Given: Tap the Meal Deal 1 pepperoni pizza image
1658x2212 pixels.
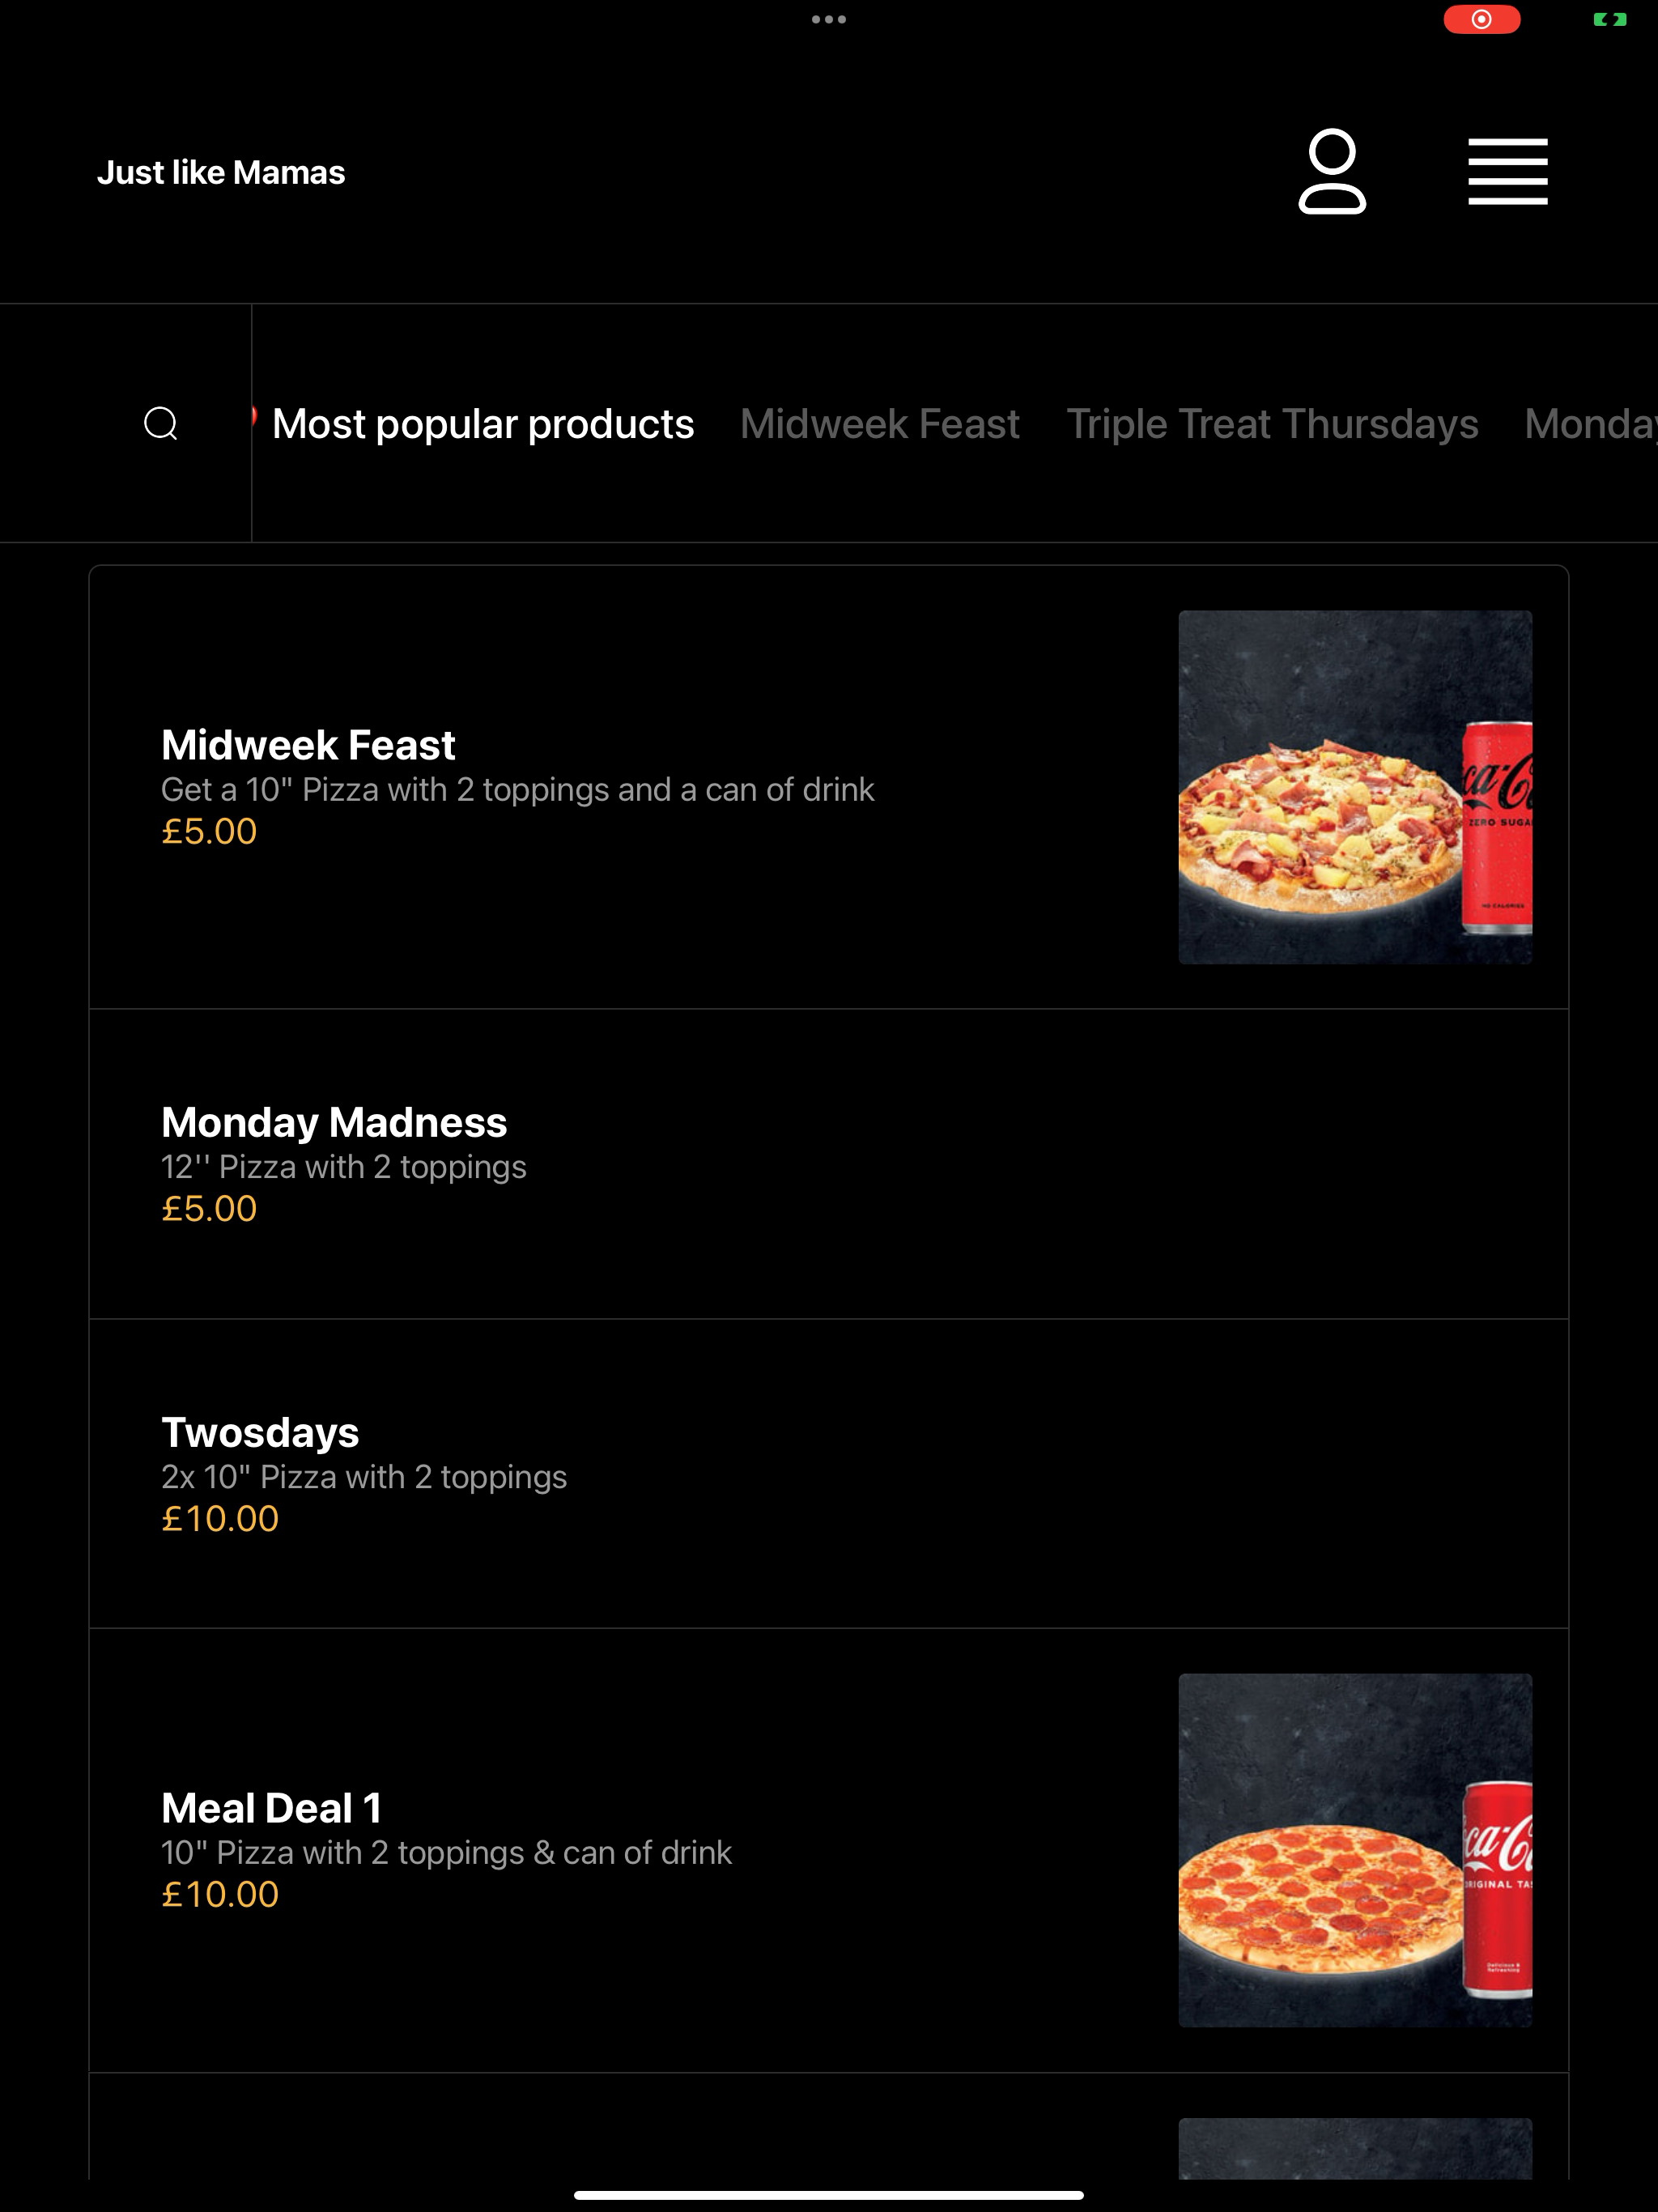Looking at the screenshot, I should [x=1355, y=1850].
